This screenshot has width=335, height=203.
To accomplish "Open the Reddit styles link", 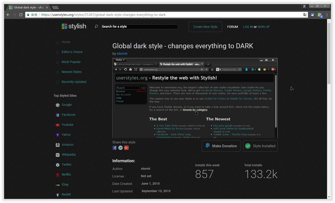I will click(66, 194).
